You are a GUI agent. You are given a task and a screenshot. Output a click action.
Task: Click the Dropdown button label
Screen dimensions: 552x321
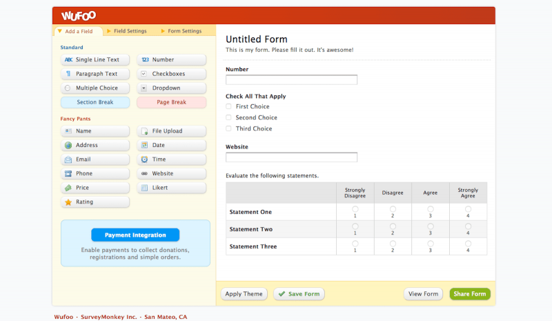[166, 88]
